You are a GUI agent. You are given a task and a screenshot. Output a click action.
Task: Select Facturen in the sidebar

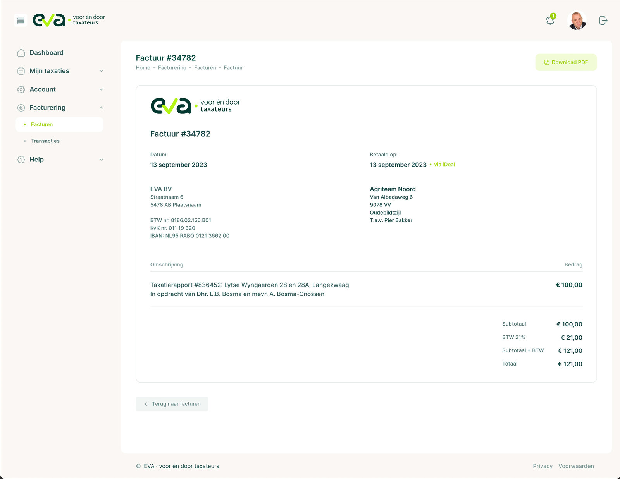[x=42, y=125]
